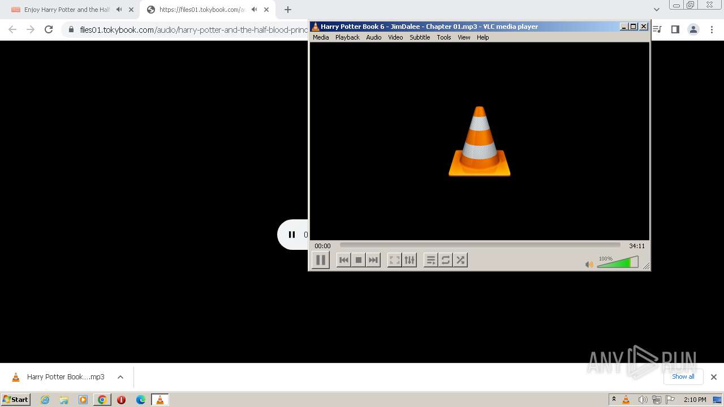The width and height of the screenshot is (724, 407).
Task: Open VLC Media menu
Action: tap(321, 37)
